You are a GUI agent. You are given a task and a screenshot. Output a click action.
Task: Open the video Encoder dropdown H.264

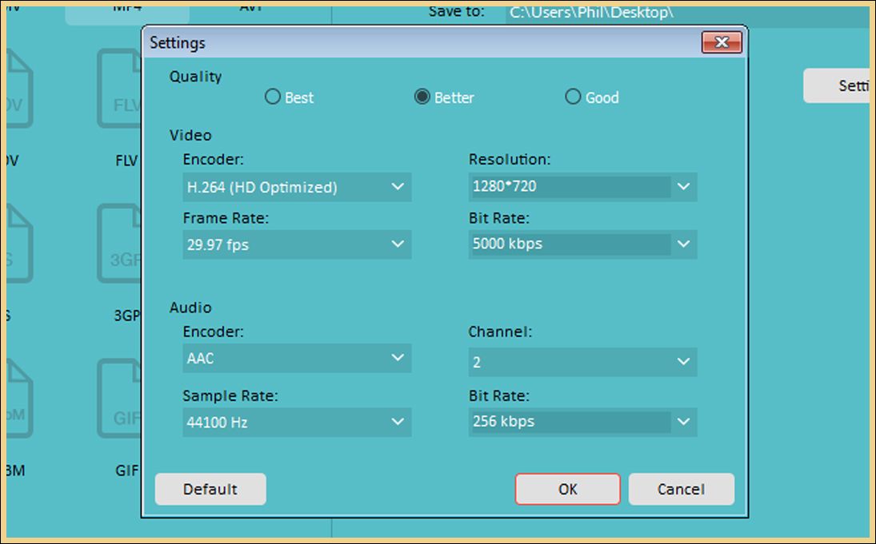tap(297, 187)
